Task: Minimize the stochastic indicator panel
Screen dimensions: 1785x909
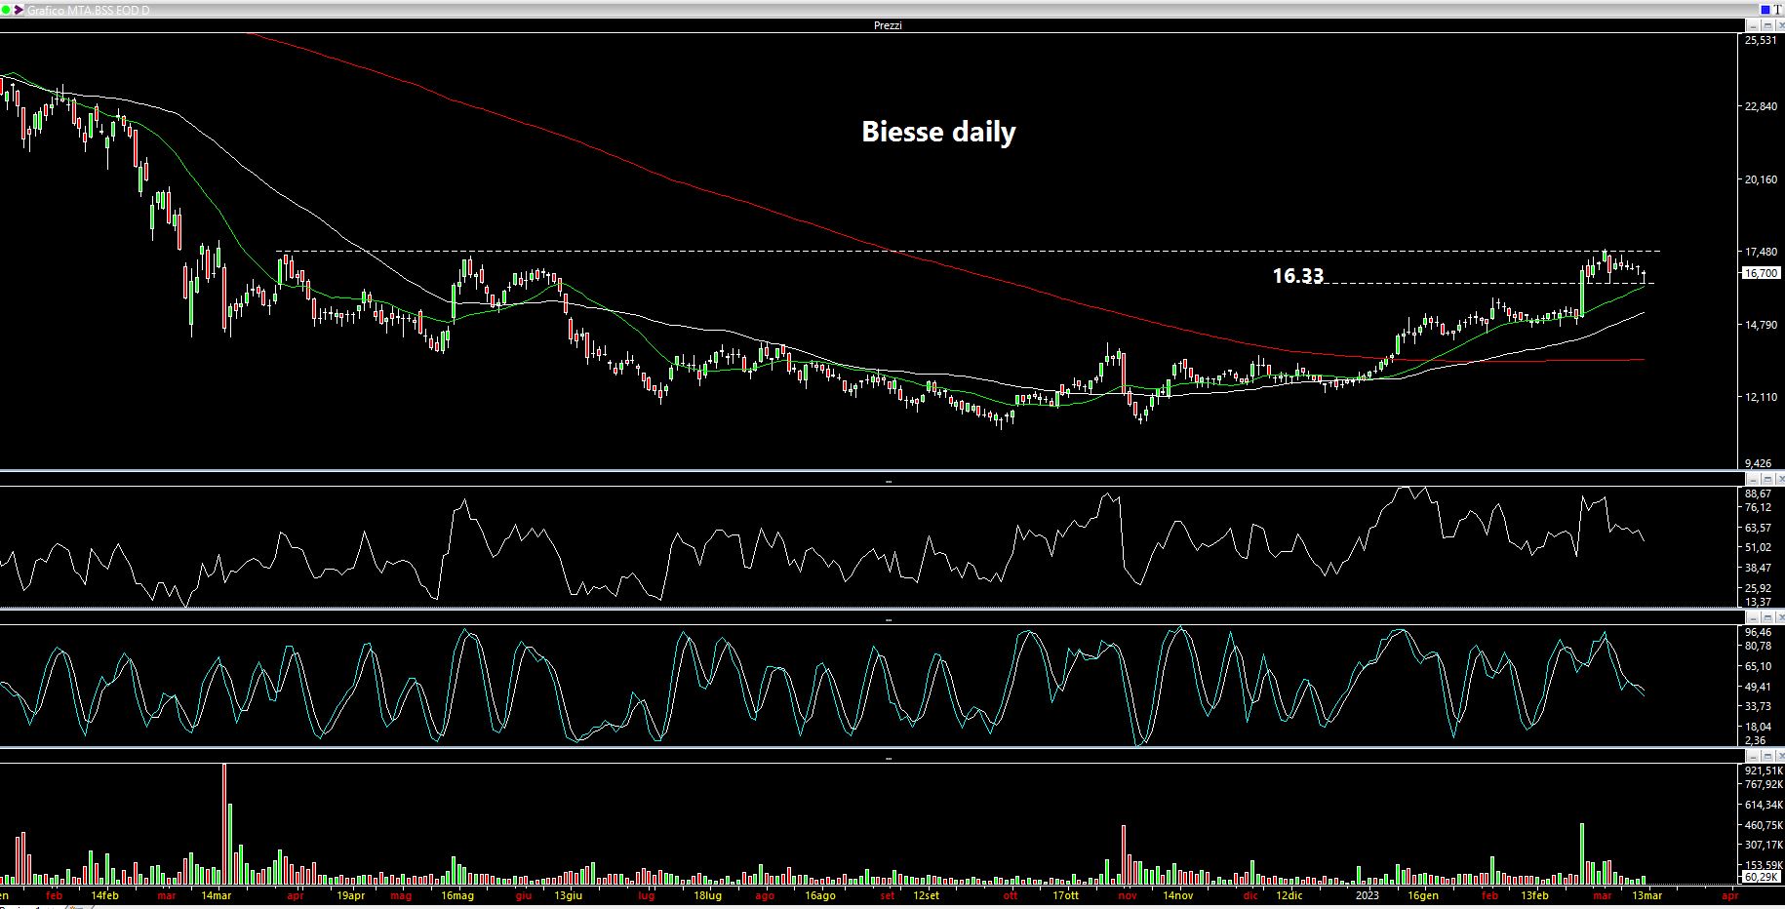Action: pyautogui.click(x=1753, y=618)
